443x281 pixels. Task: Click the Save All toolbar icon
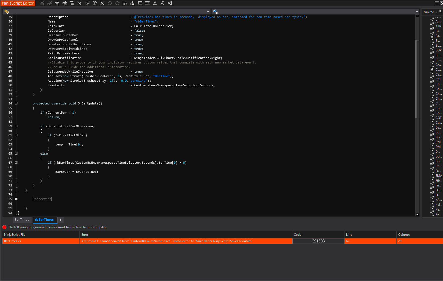(x=50, y=3)
